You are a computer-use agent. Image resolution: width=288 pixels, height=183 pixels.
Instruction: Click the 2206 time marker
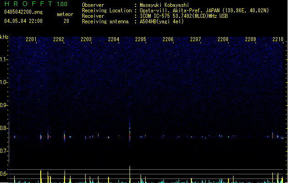[x=168, y=39]
